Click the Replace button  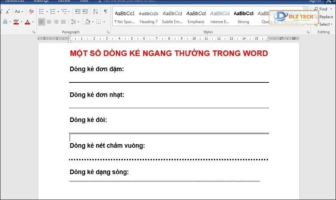(x=326, y=17)
